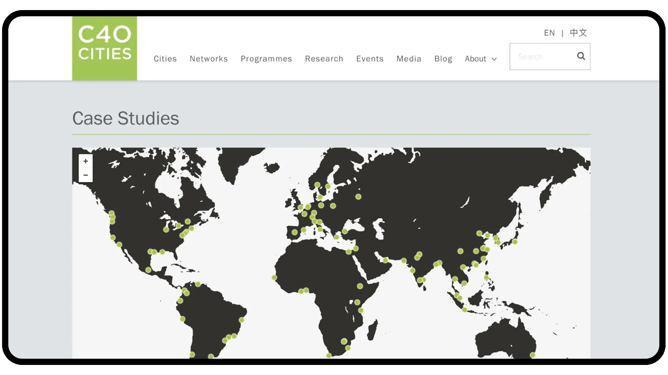
Task: Click the search magnifier icon
Action: [581, 56]
